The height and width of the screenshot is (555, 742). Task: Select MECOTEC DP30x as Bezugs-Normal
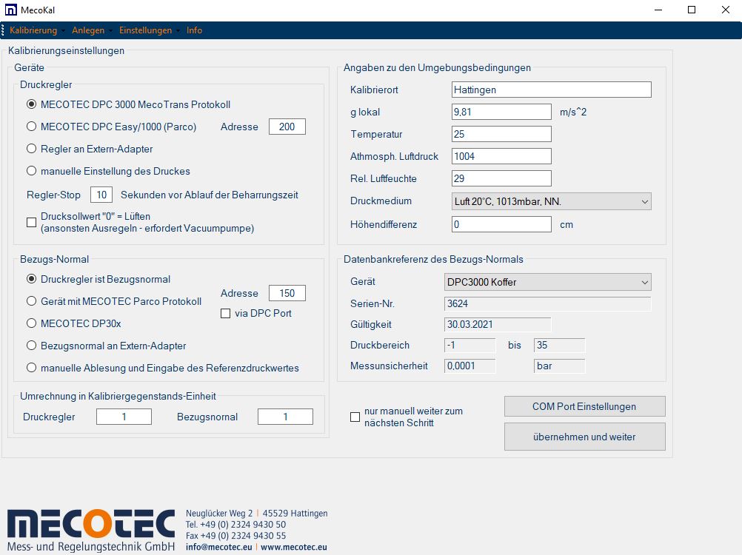[x=31, y=323]
